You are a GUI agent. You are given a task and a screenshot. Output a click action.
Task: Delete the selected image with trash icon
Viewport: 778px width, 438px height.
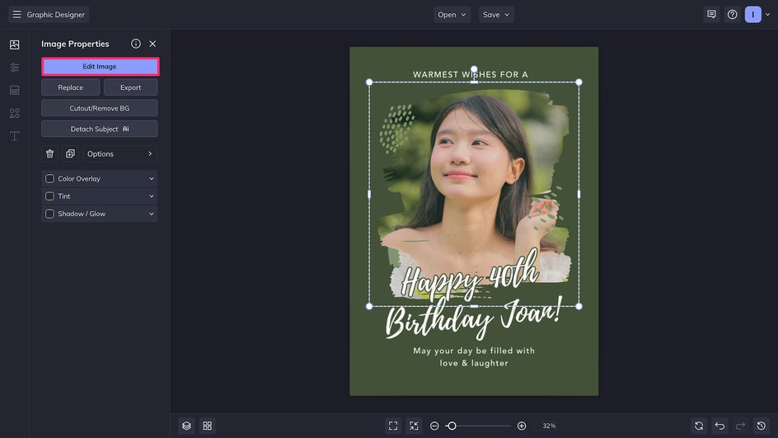49,154
